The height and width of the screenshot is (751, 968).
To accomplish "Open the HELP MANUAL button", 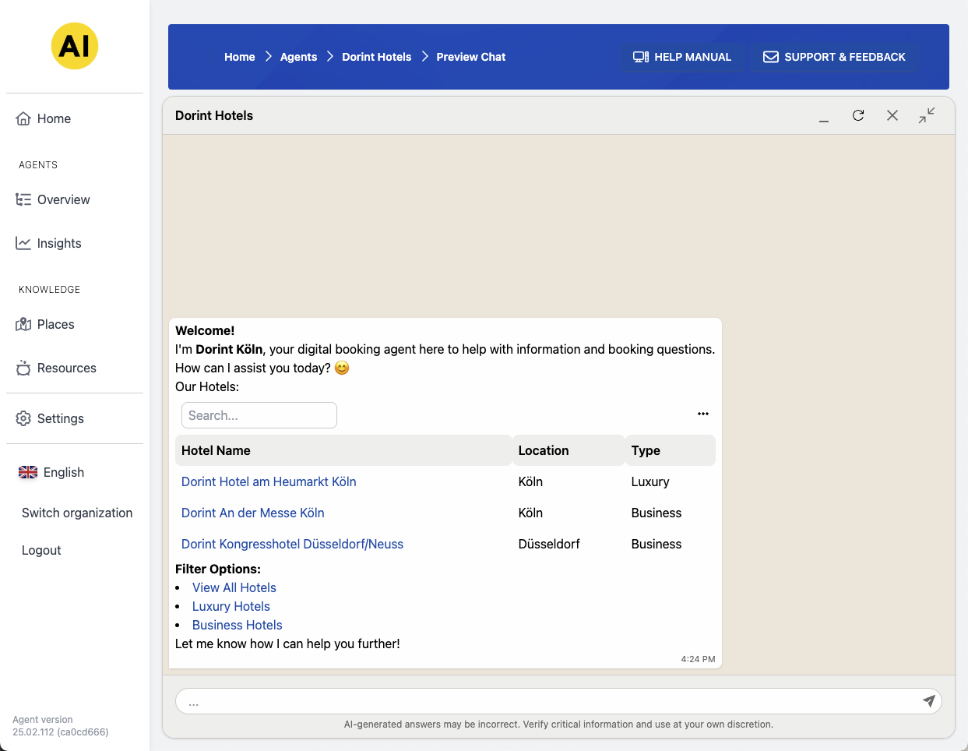I will 682,57.
